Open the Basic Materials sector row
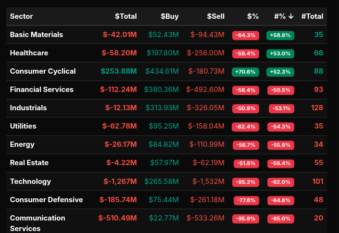 [37, 35]
